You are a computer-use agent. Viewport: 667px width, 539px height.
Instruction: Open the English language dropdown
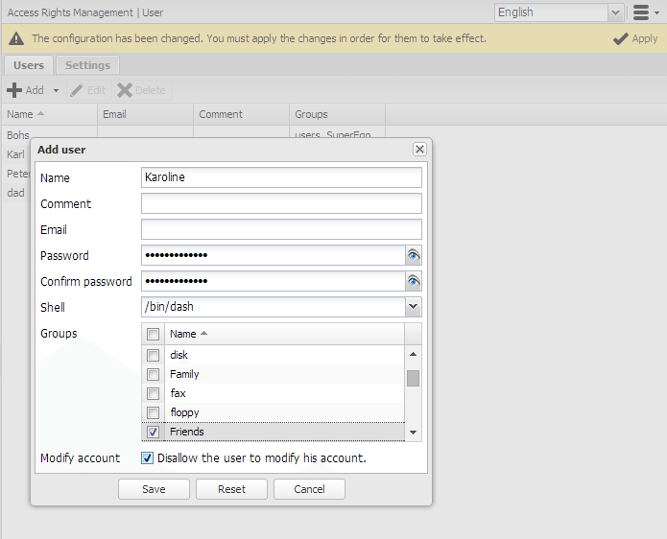click(615, 12)
